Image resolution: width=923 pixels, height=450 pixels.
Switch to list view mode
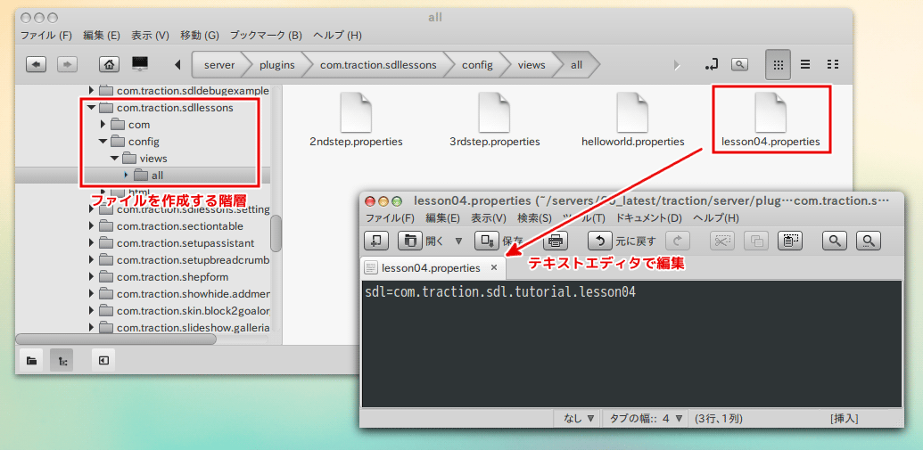pyautogui.click(x=804, y=64)
